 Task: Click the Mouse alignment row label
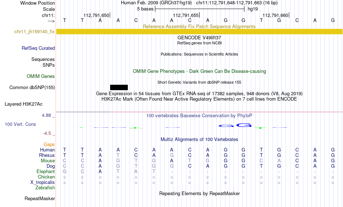48,161
